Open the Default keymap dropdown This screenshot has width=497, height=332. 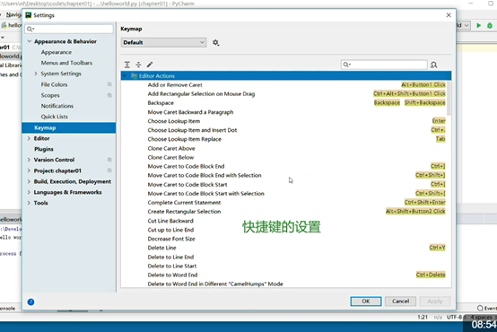pos(163,42)
